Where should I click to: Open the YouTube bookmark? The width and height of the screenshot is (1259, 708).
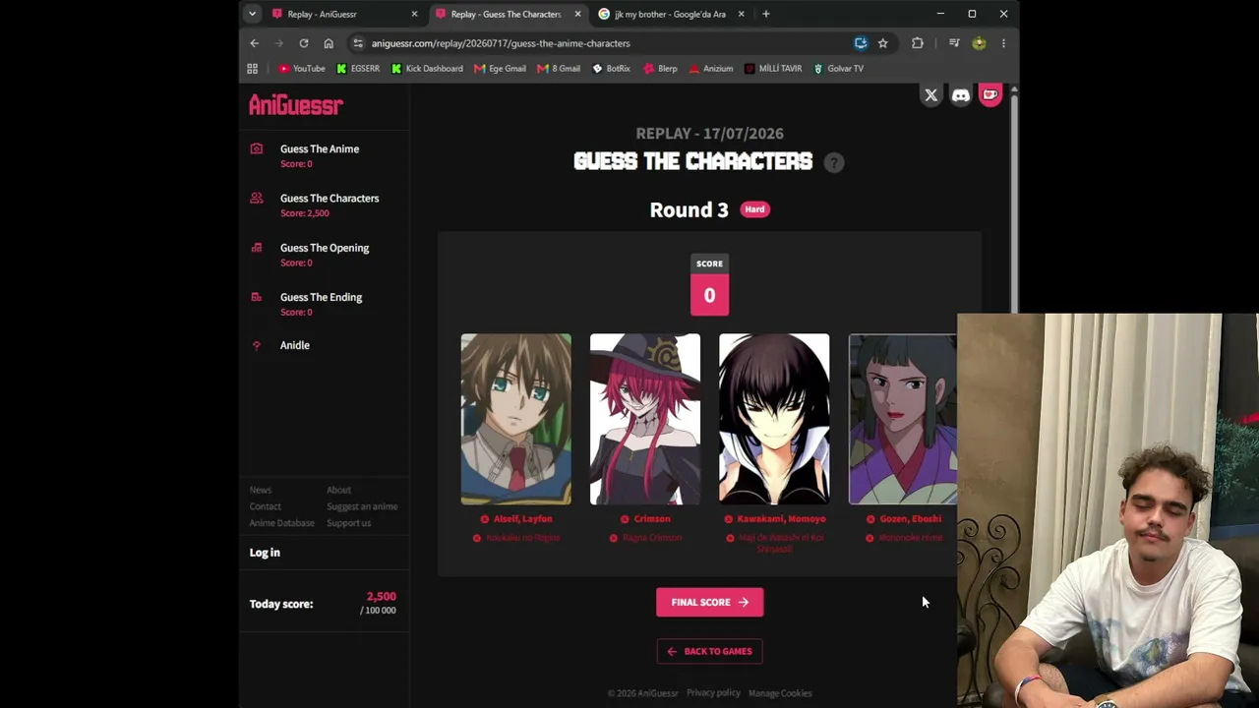pyautogui.click(x=302, y=69)
